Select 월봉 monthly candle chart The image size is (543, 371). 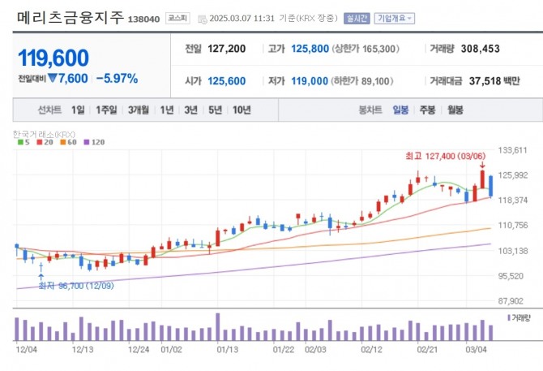click(x=455, y=110)
